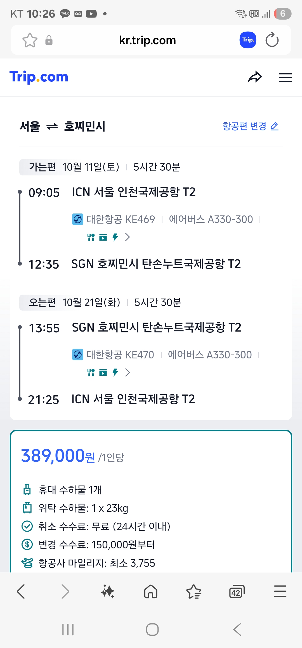Open browser AI sparkle assistant

click(108, 591)
